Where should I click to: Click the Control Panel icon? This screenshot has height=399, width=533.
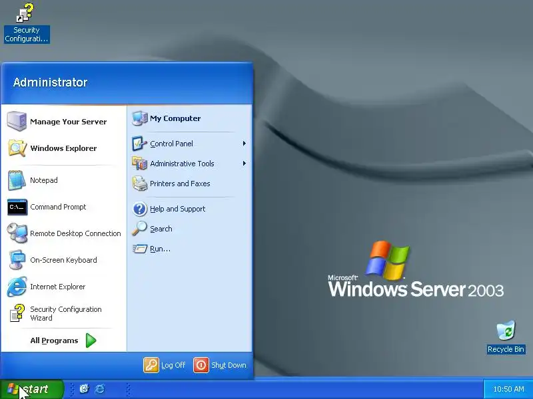(x=140, y=144)
